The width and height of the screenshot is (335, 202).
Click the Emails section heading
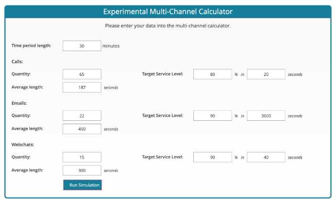(x=19, y=103)
